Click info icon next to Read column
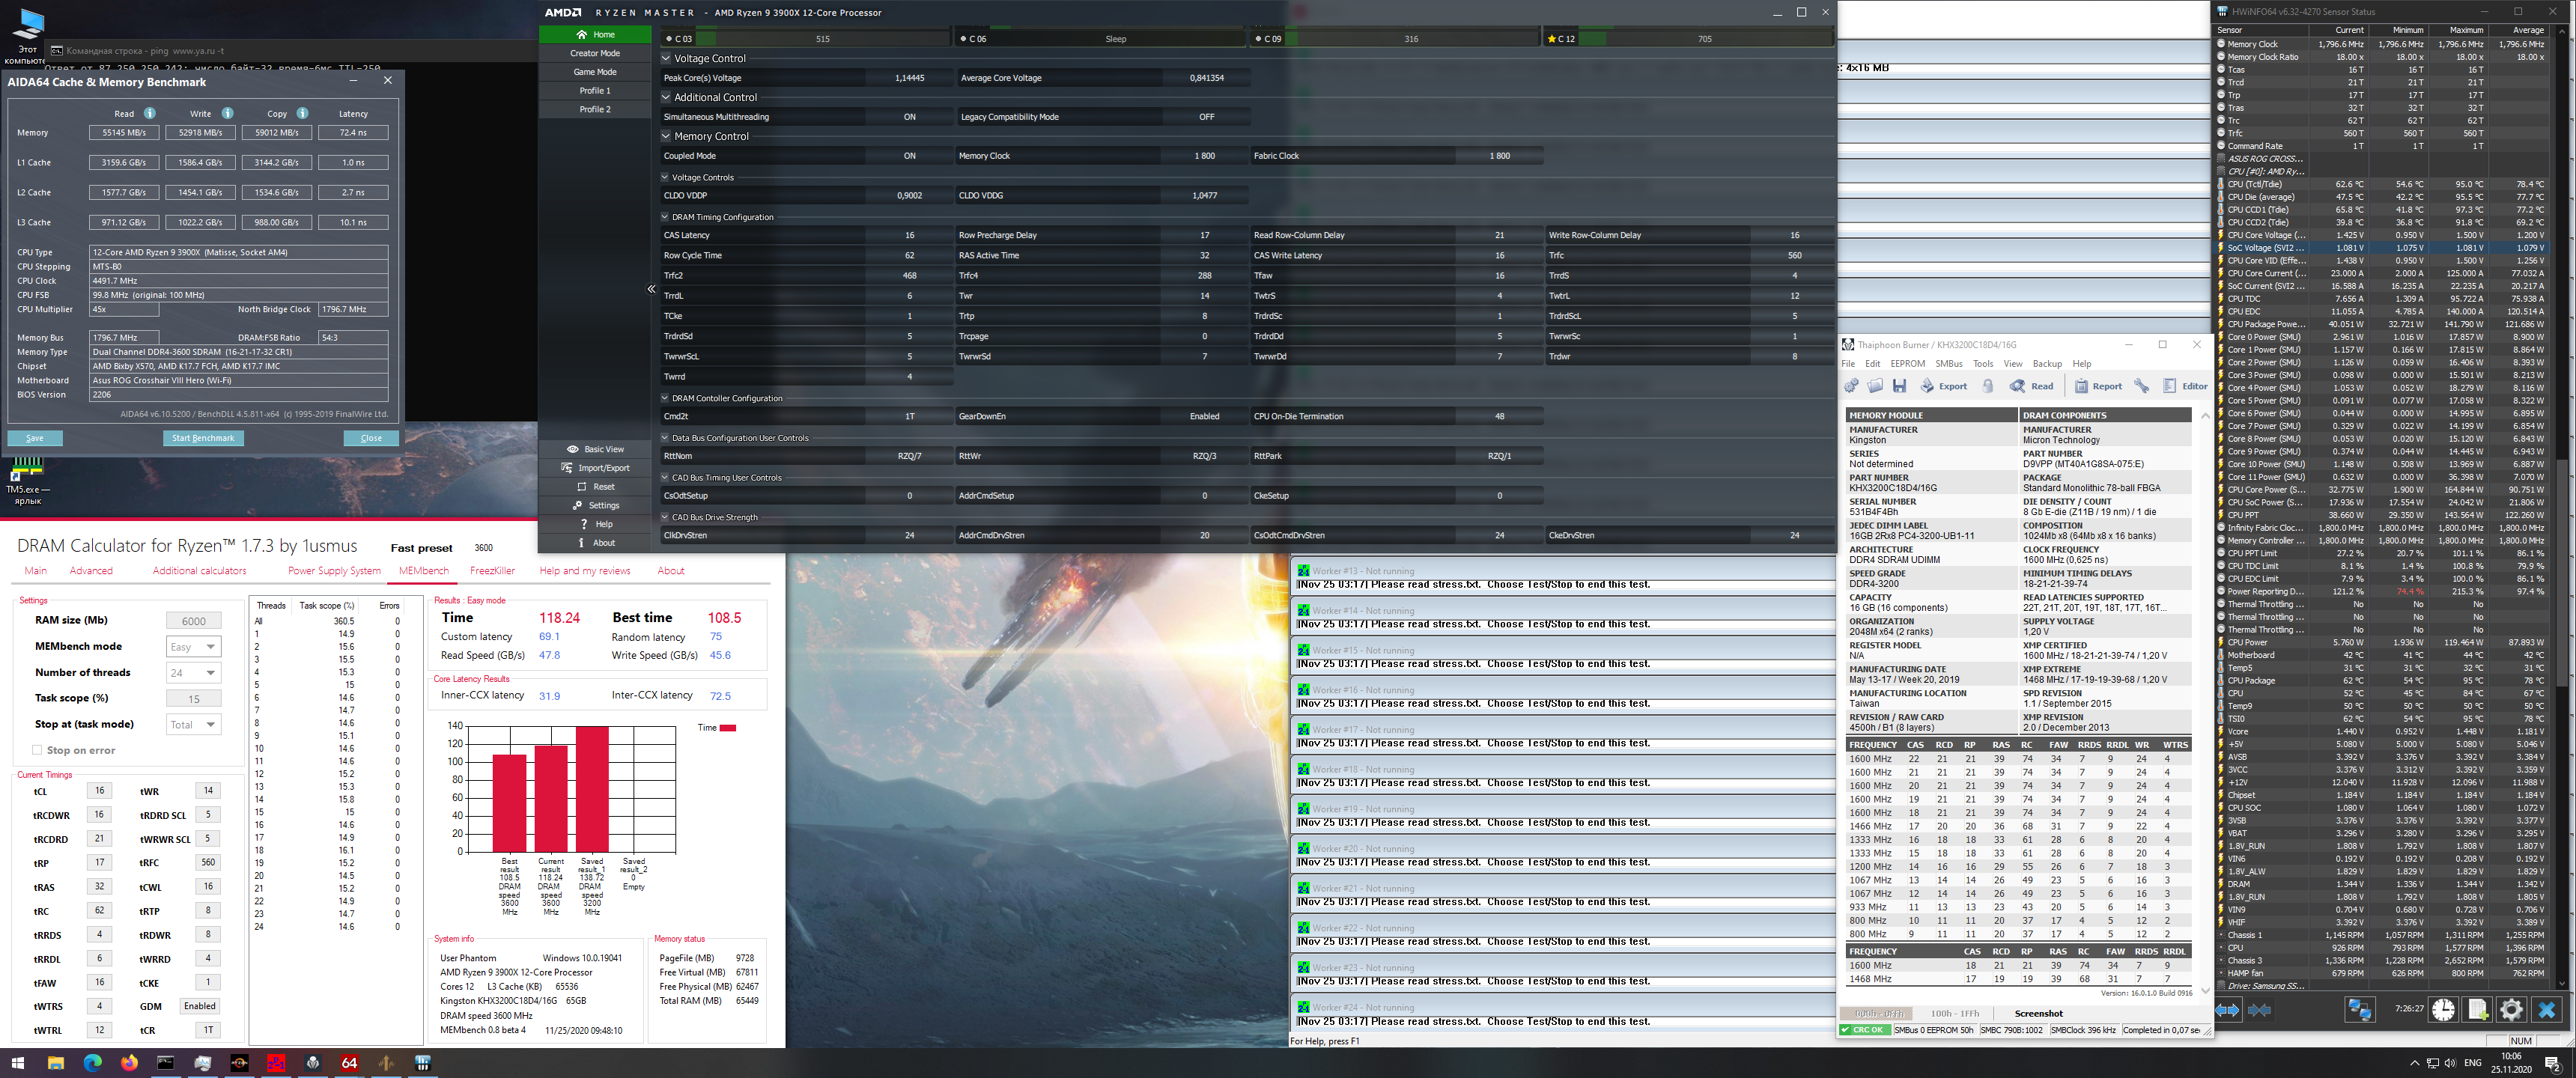The image size is (2576, 1078). (x=151, y=113)
